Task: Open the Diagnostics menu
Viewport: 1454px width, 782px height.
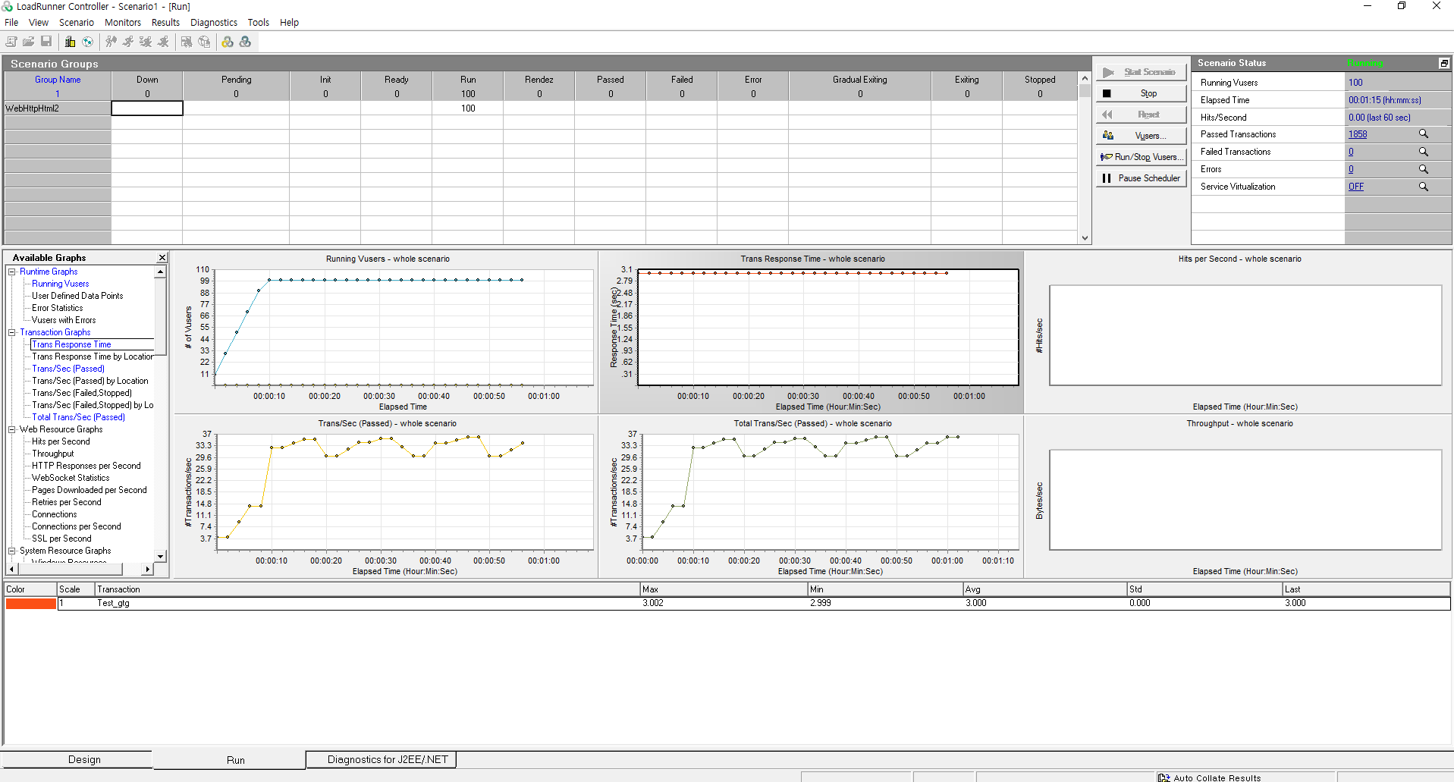Action: (x=214, y=22)
